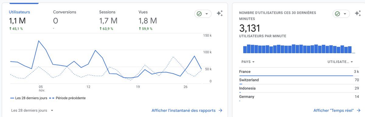Click the Switzerland 70 users value
The width and height of the screenshot is (365, 117).
tap(357, 80)
